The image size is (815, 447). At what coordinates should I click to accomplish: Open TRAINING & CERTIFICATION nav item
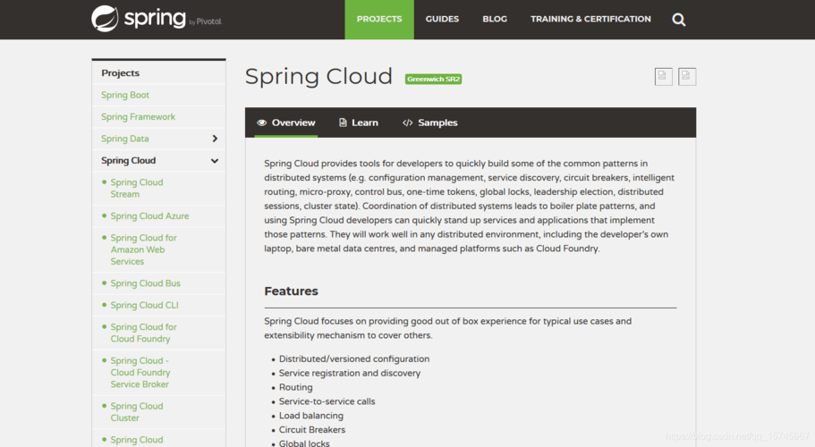tap(590, 19)
